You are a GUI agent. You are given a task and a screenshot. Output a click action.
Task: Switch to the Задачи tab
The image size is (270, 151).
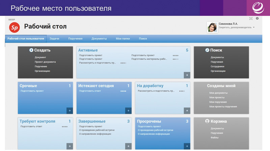(x=54, y=39)
